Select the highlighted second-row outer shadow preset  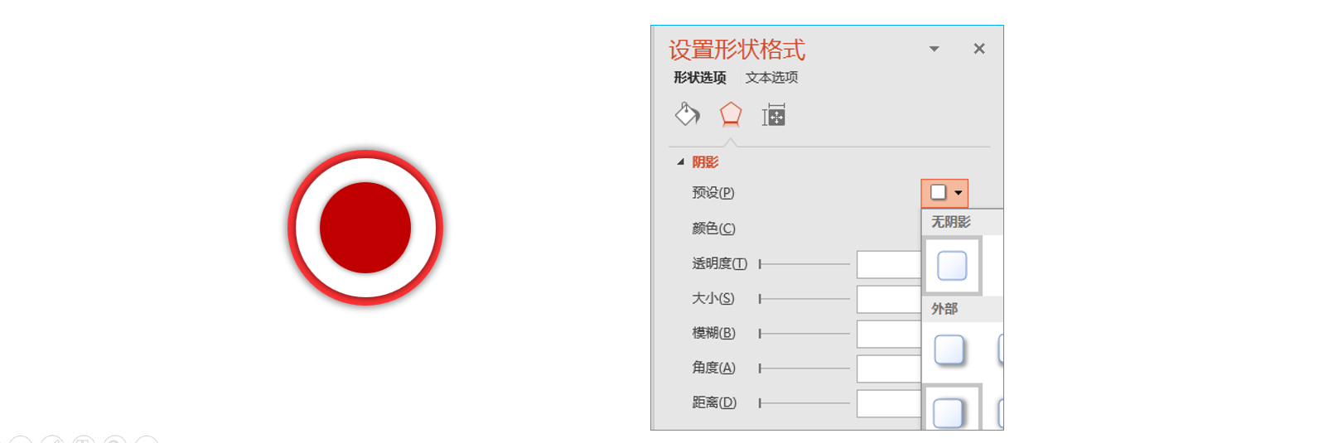pyautogui.click(x=952, y=409)
